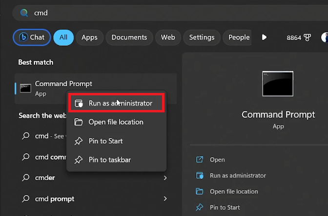The width and height of the screenshot is (328, 216).
Task: Click into the search box containing cmd
Action: [170, 13]
